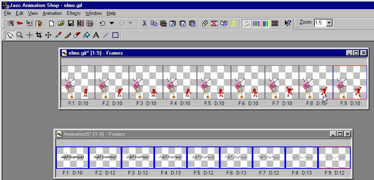Paste as new animation icon
Image resolution: width=374 pixels, height=180 pixels.
(163, 23)
